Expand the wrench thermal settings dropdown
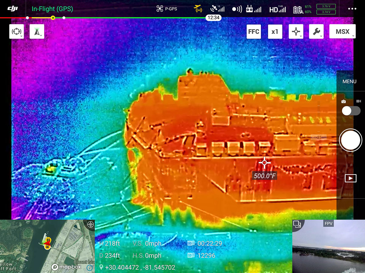The width and height of the screenshot is (365, 273). (316, 32)
